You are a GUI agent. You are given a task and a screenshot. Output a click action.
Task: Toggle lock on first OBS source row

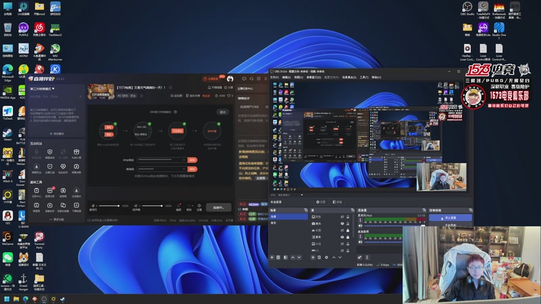click(348, 217)
